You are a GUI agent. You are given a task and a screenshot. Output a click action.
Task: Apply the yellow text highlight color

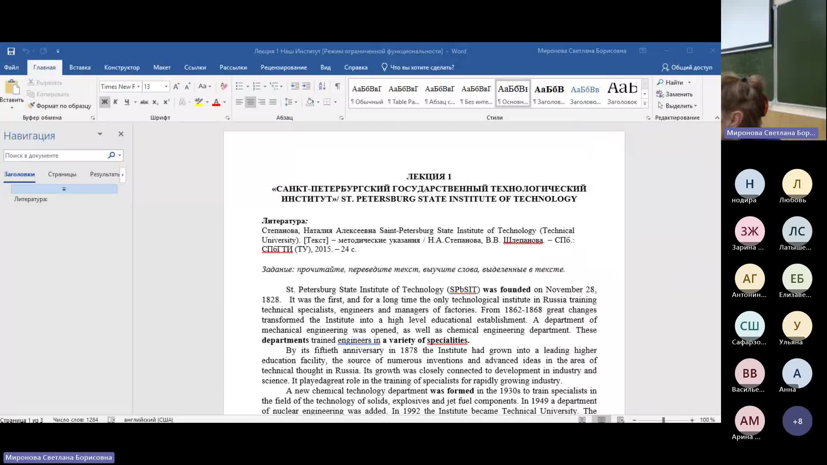[x=199, y=102]
